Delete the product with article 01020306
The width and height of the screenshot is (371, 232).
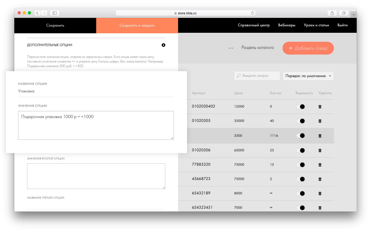pos(320,150)
